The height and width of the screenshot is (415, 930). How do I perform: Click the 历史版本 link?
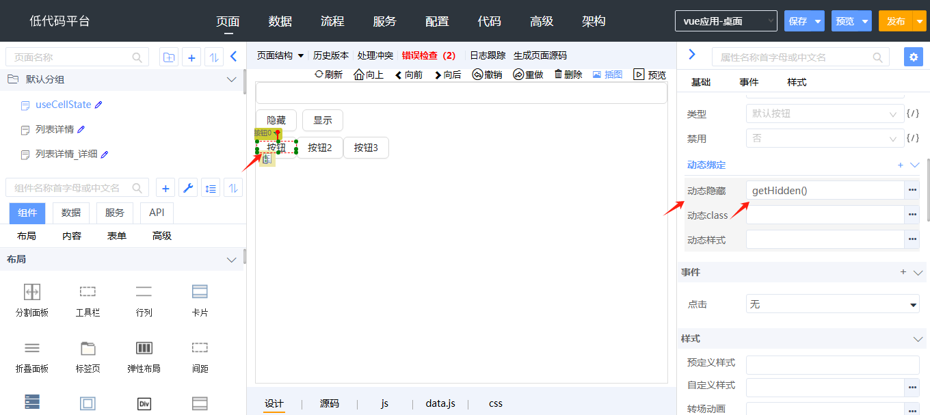(331, 55)
